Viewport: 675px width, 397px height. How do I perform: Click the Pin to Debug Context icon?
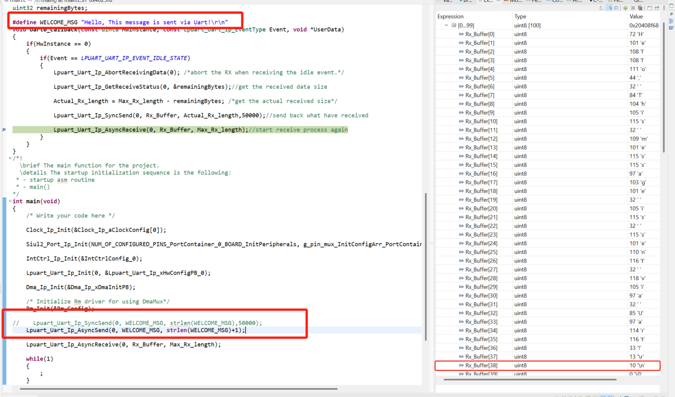[x=657, y=8]
